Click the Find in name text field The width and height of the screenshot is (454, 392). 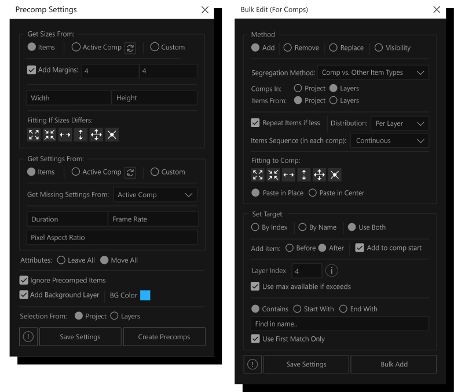339,324
